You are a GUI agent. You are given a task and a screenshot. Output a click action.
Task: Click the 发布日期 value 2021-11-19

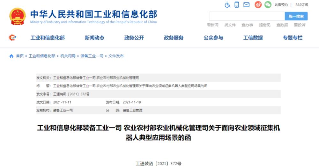[x=132, y=102]
